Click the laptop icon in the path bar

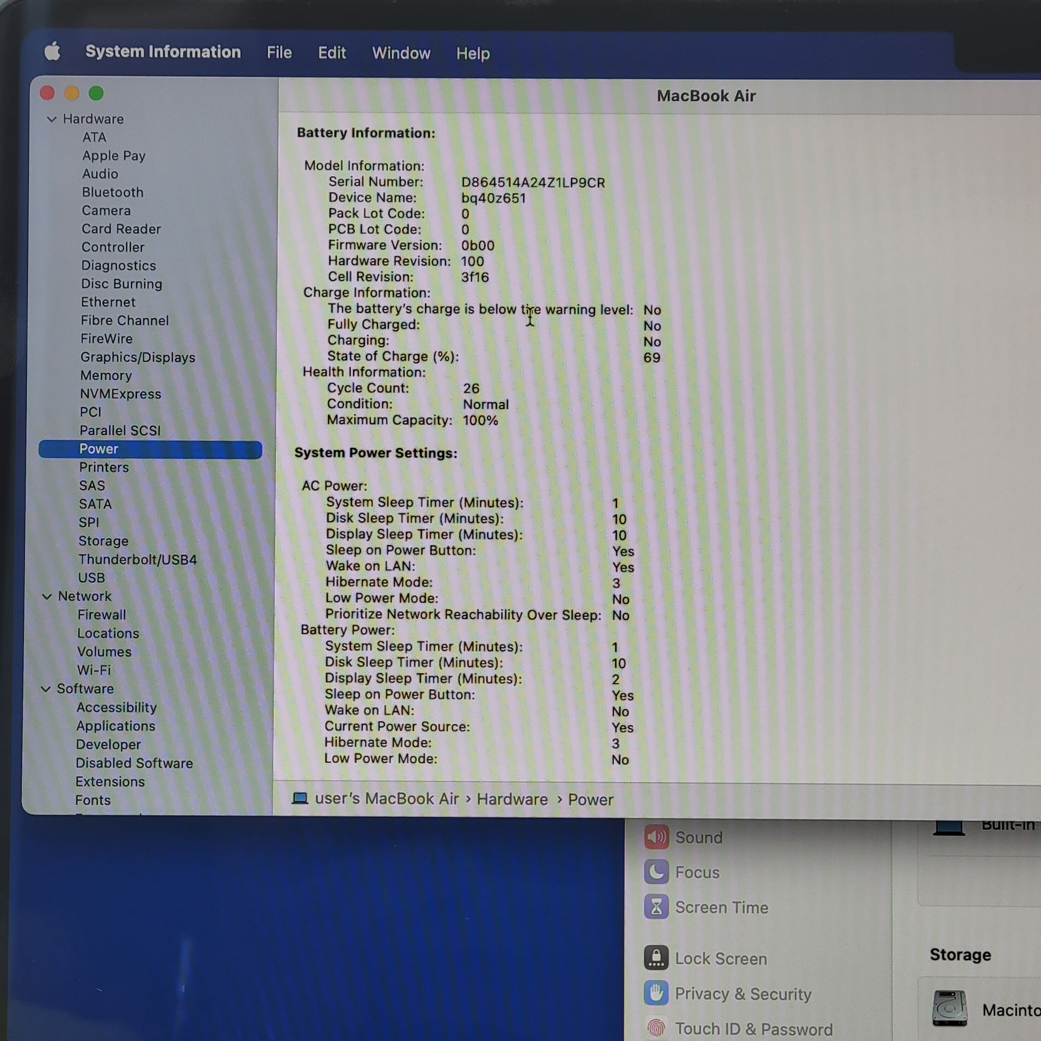click(300, 798)
